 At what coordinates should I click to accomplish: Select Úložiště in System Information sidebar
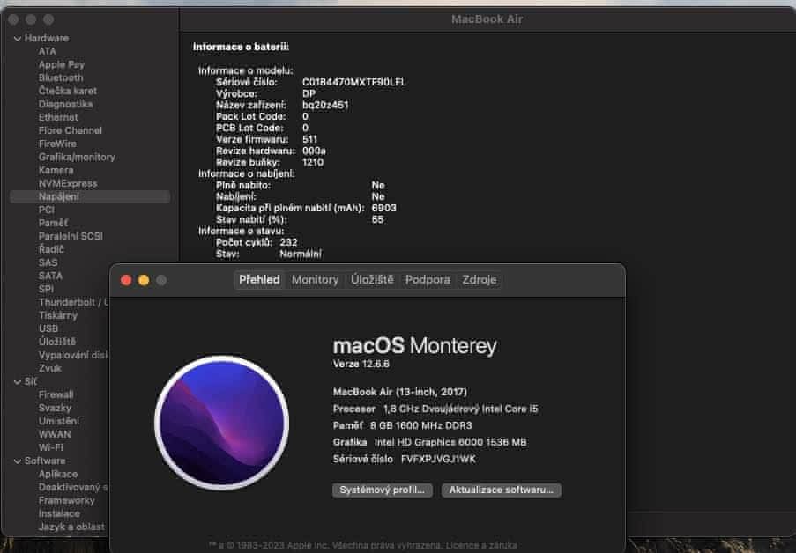56,342
